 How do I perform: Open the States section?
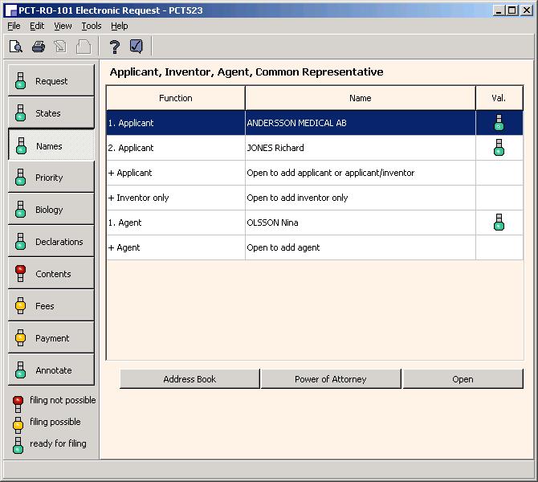coord(51,112)
